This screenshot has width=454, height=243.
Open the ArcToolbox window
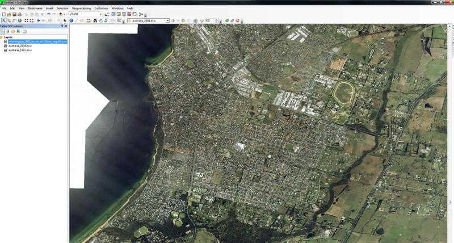(x=129, y=14)
